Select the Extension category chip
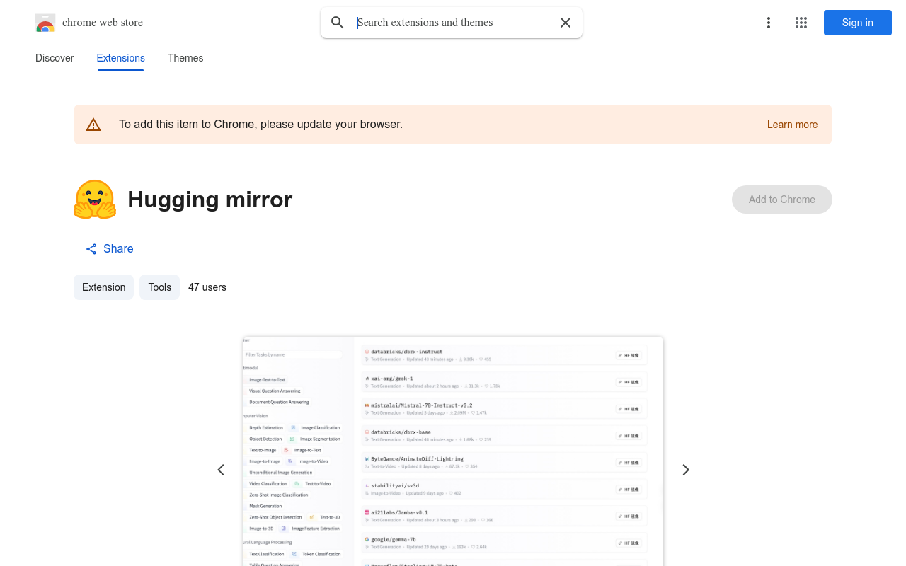 click(103, 287)
